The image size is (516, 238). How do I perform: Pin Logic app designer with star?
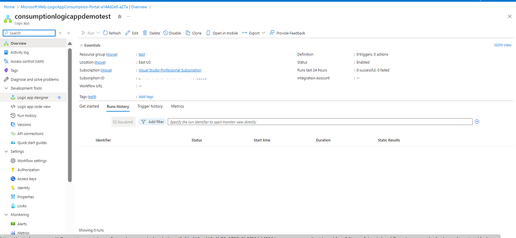(59, 97)
